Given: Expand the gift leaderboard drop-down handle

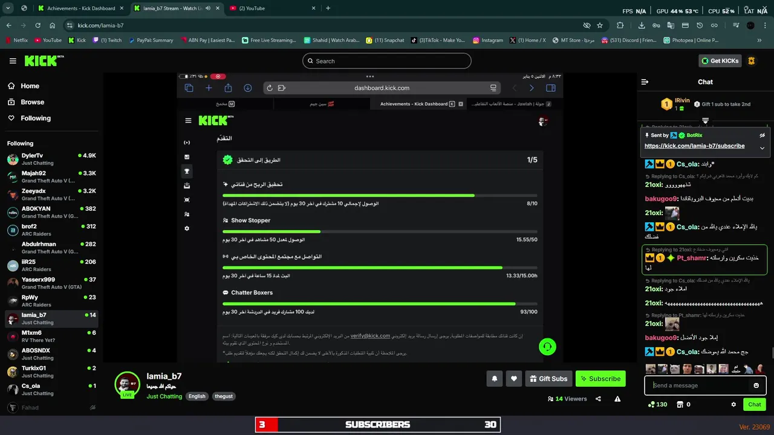Looking at the screenshot, I should pyautogui.click(x=705, y=121).
